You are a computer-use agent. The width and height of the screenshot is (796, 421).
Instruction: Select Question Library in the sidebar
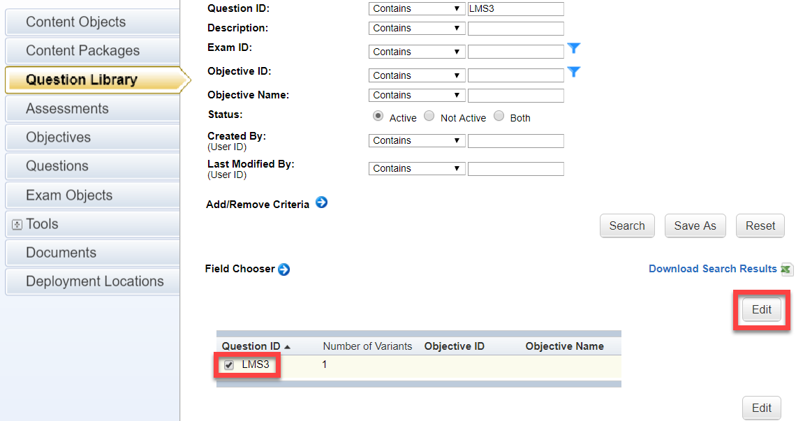96,80
